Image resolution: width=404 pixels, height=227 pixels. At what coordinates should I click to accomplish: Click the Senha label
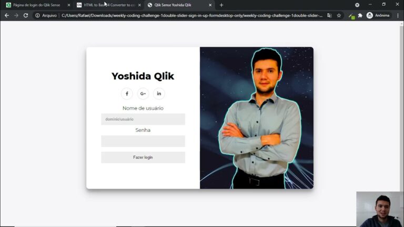(x=143, y=130)
